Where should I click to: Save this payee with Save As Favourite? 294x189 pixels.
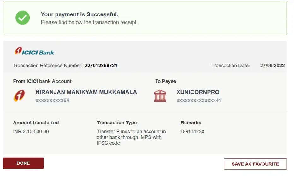(255, 164)
